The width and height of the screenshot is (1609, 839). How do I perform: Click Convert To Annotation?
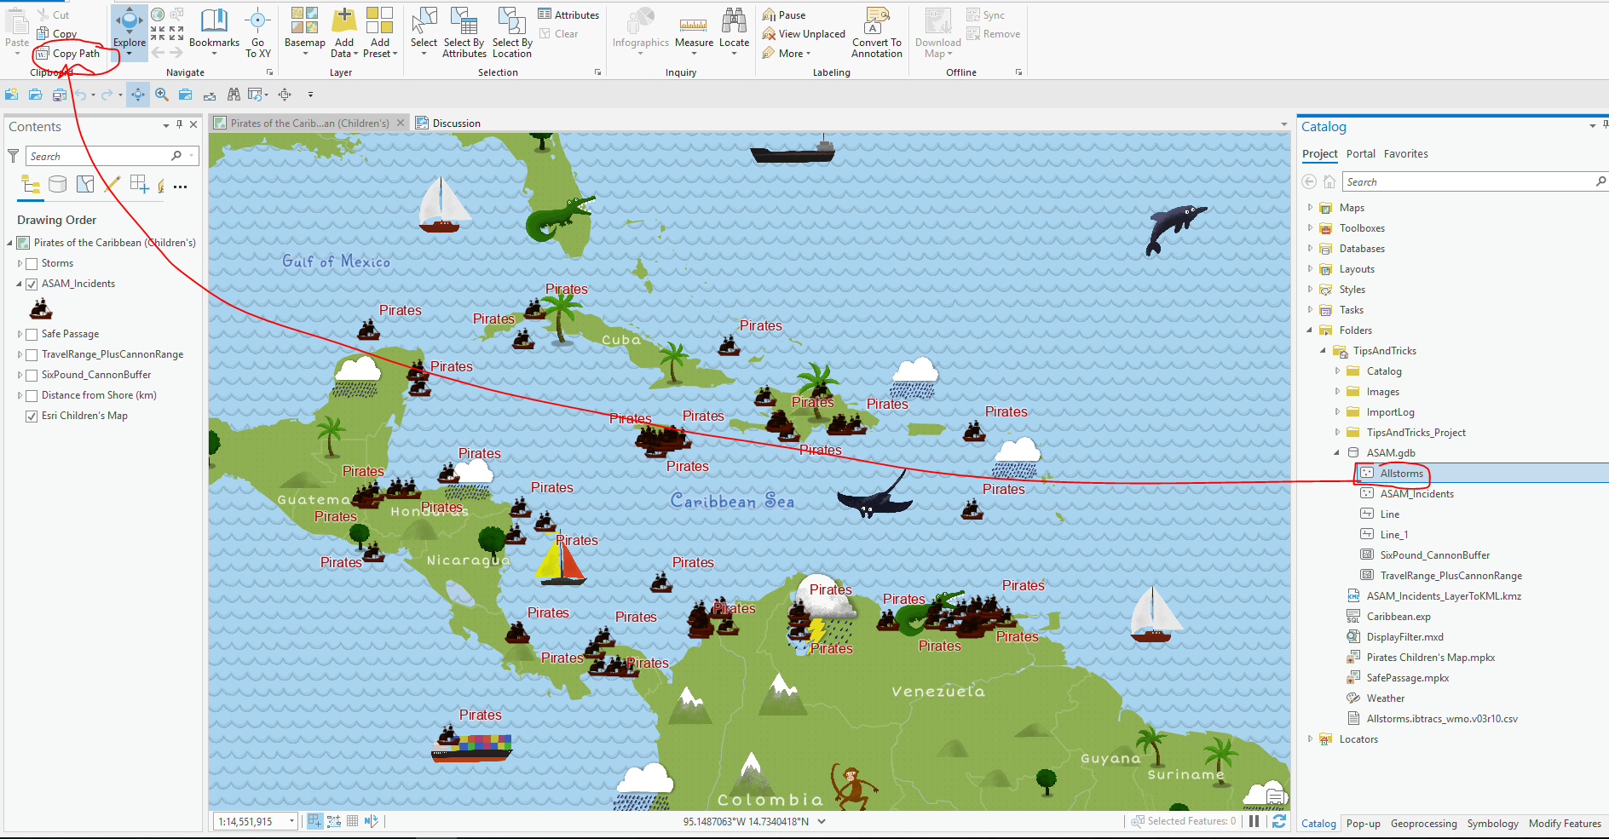(876, 32)
